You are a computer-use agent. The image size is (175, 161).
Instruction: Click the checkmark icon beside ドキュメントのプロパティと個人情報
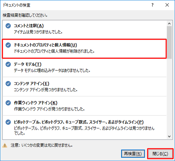[x=8, y=45]
